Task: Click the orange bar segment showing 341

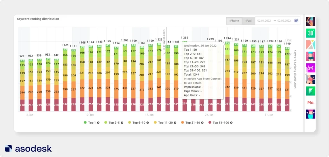Action: click(159, 88)
